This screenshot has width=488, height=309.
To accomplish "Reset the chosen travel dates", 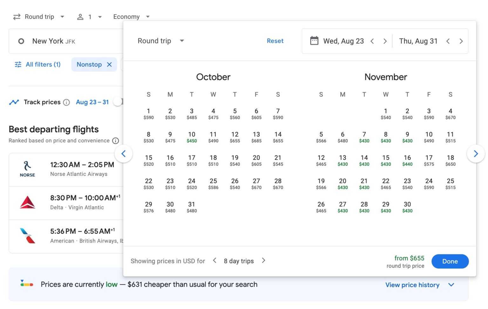I will pyautogui.click(x=275, y=41).
